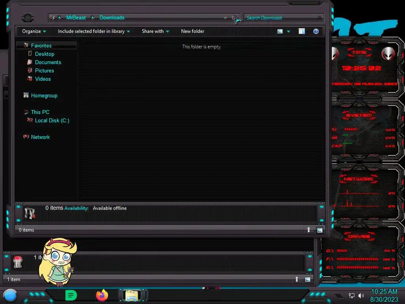405x304 pixels.
Task: Open Documents from the navigation pane
Action: [x=48, y=62]
